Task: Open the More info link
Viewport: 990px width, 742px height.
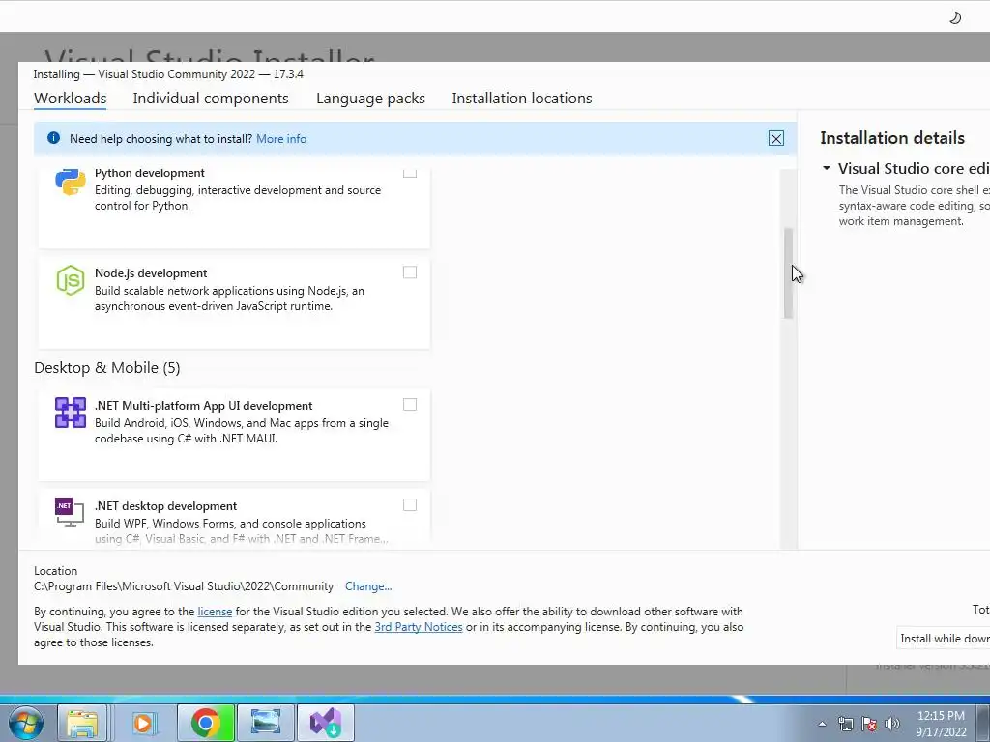Action: tap(281, 139)
